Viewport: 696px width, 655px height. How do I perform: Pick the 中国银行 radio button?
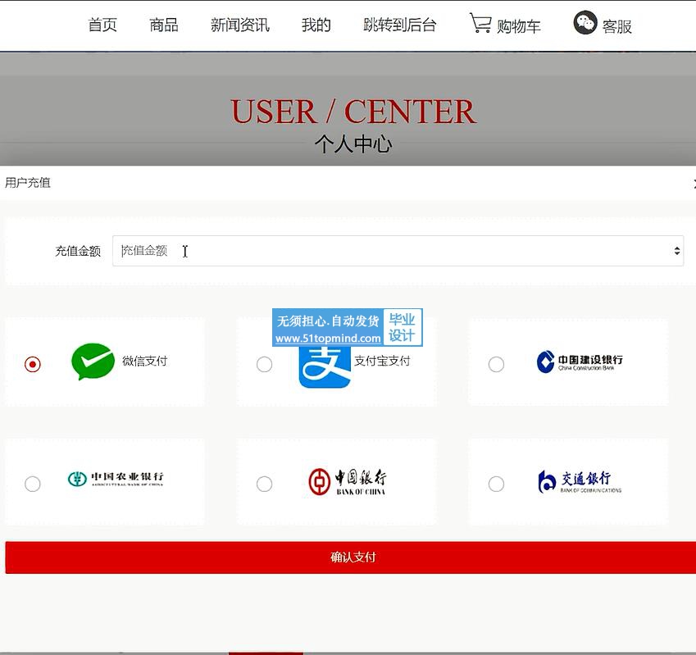[264, 484]
